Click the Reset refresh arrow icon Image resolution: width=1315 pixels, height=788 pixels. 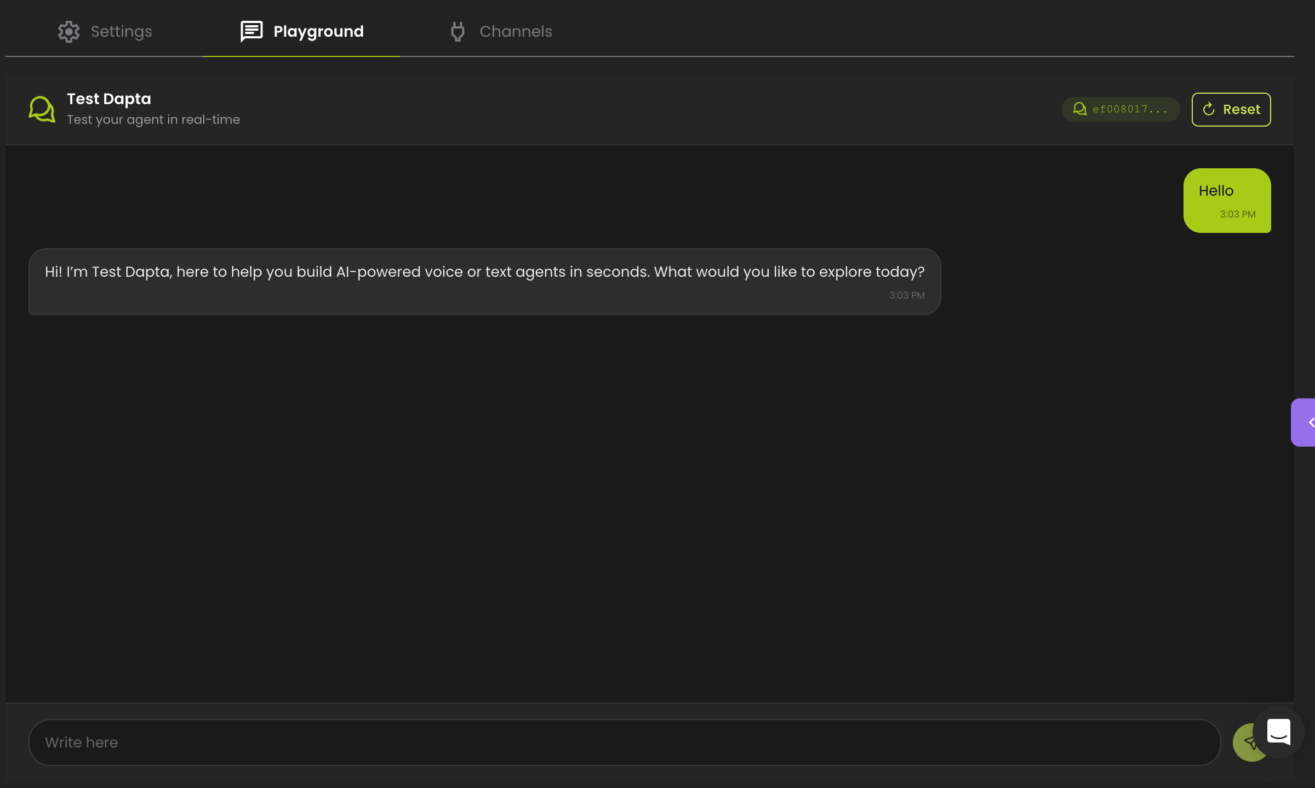[1209, 110]
